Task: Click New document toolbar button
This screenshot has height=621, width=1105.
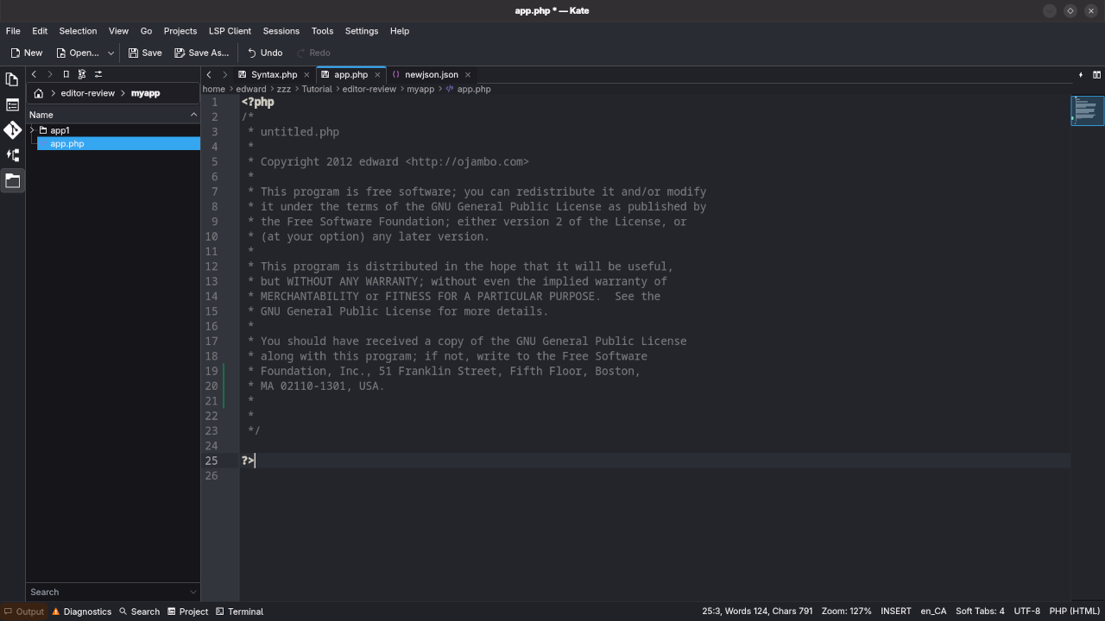Action: [27, 53]
